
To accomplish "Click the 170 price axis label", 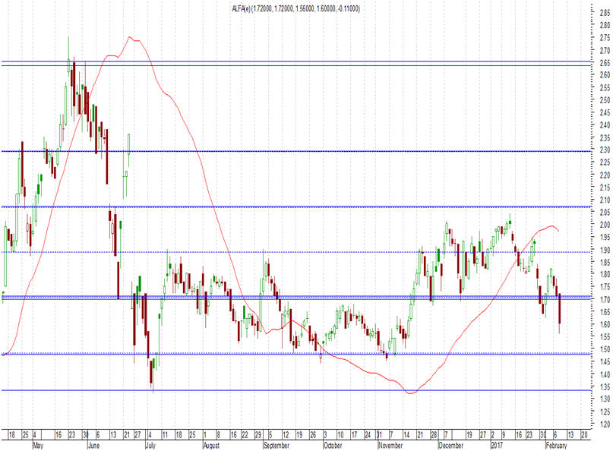I will [x=605, y=300].
